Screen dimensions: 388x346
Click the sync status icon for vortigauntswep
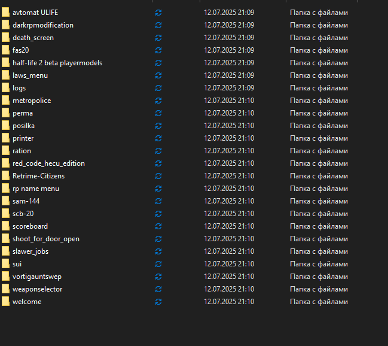point(158,277)
